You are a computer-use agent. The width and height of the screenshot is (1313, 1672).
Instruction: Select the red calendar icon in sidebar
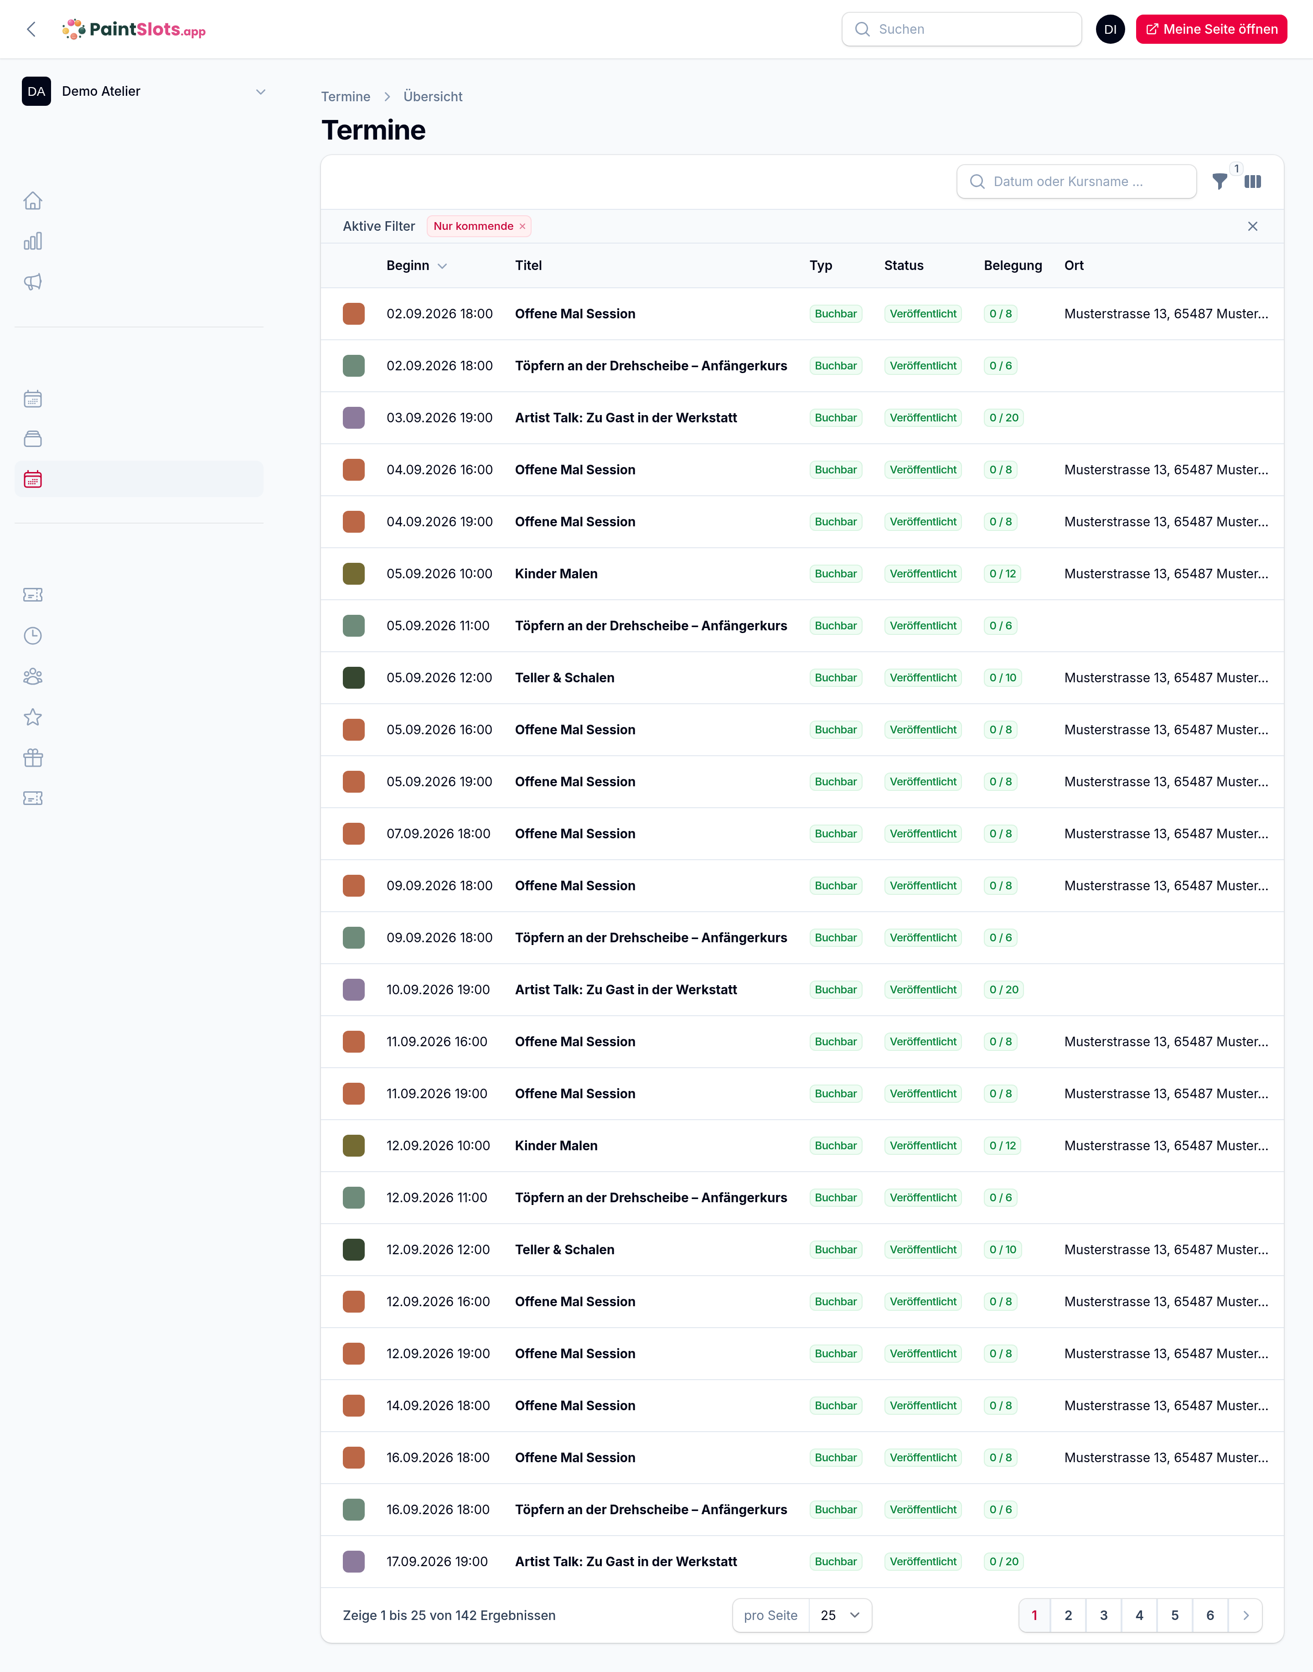(32, 479)
